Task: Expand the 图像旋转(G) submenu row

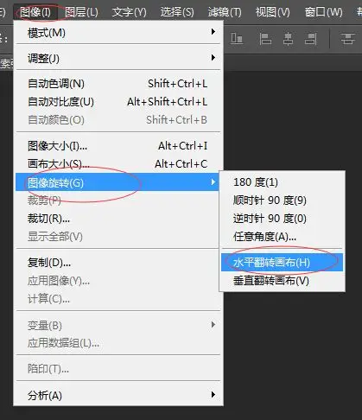Action: (x=117, y=182)
